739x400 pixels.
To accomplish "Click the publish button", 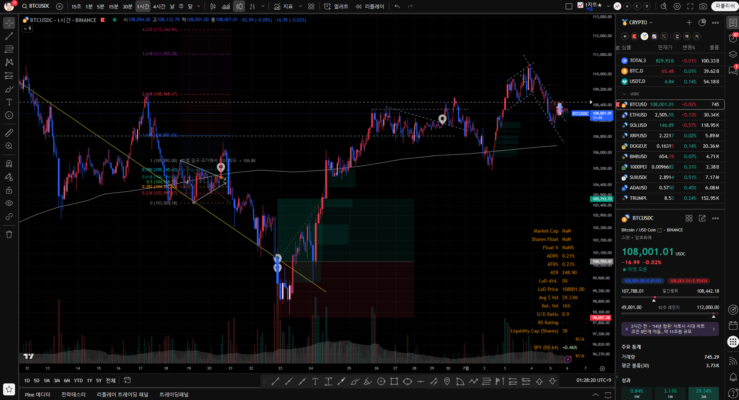I will click(725, 6).
